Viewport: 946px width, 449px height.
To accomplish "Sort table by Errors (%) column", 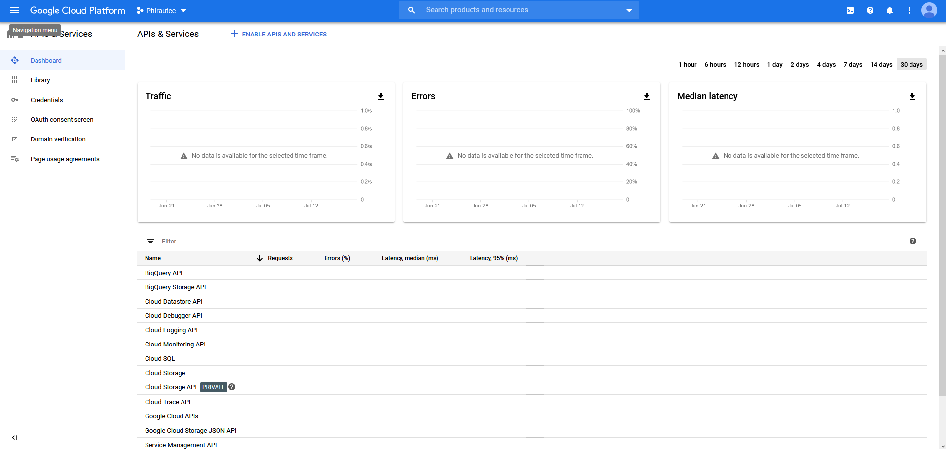I will [x=337, y=258].
